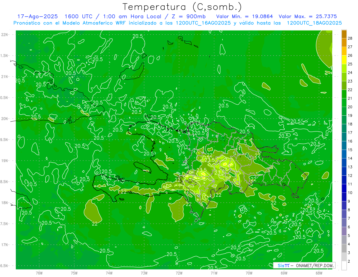Click the "69W" longitude label
This screenshot has width=358, height=277.
click(x=284, y=273)
